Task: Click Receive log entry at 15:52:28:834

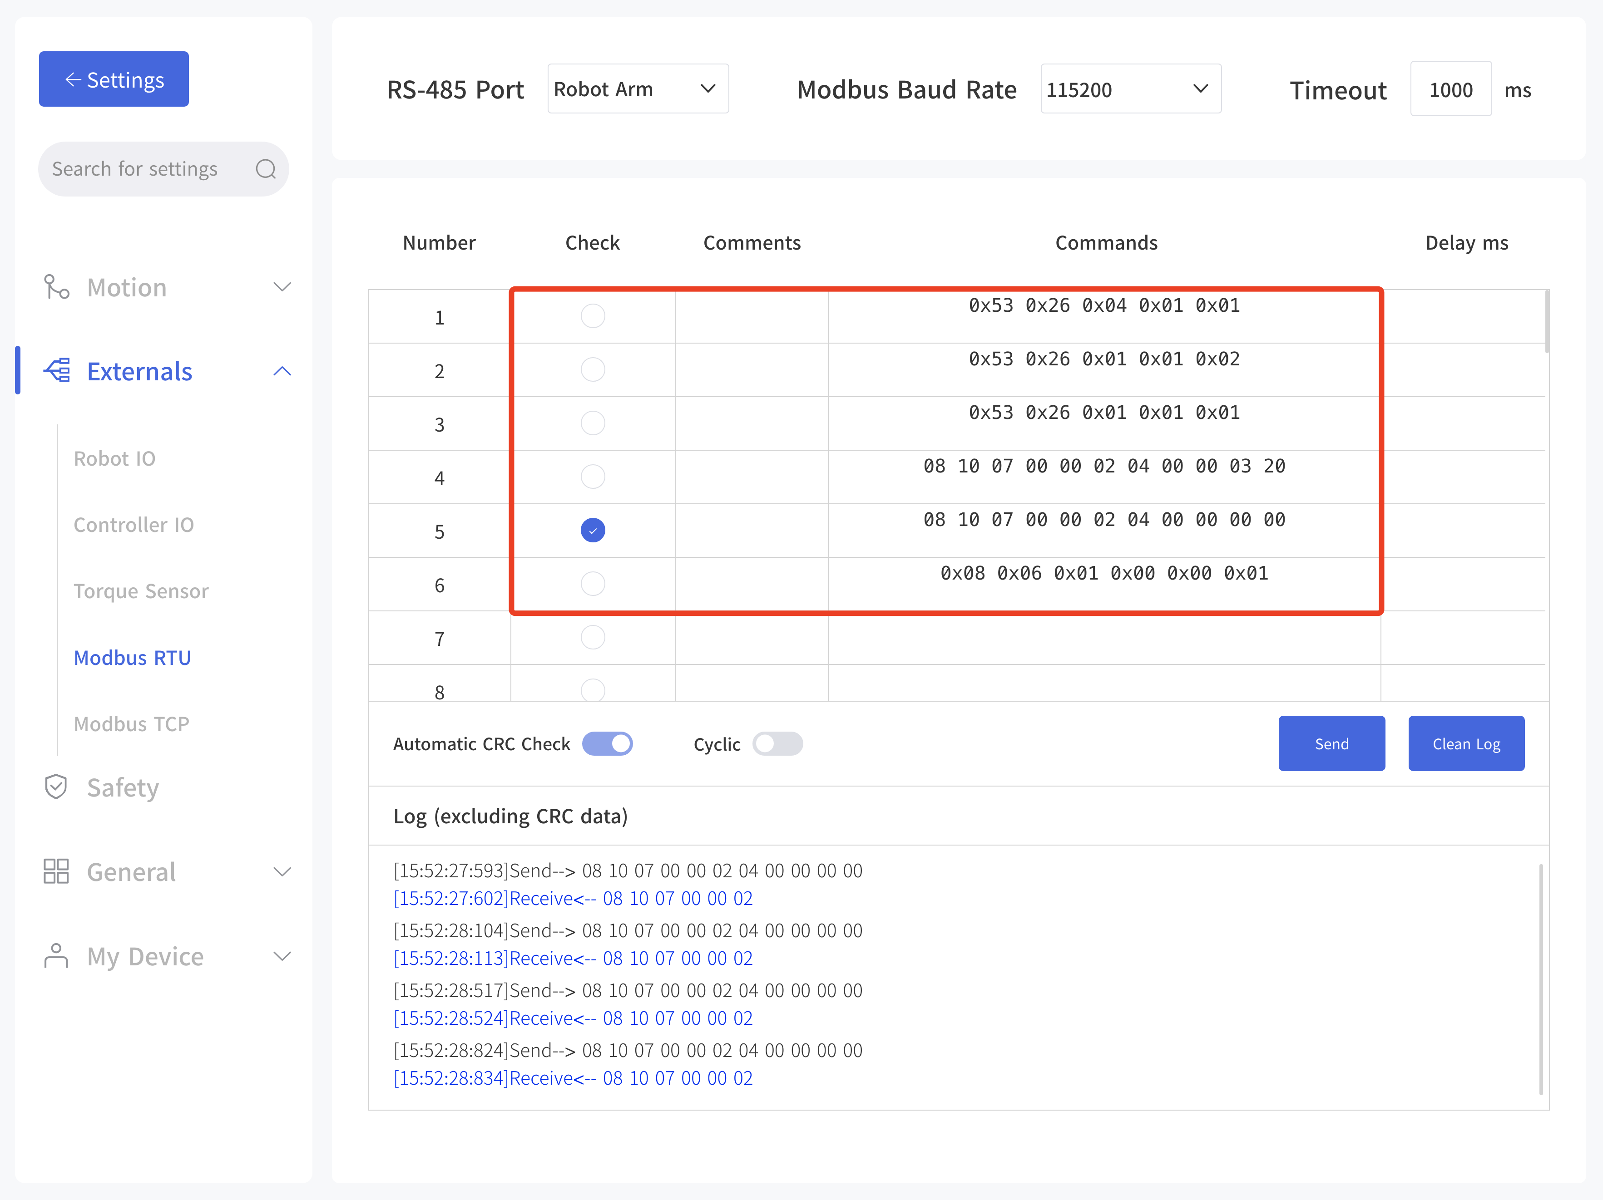Action: 573,1078
